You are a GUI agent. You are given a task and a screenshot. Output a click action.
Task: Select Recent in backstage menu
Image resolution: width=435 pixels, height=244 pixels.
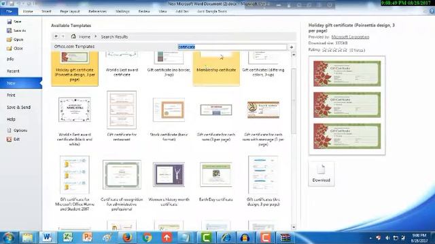(13, 71)
